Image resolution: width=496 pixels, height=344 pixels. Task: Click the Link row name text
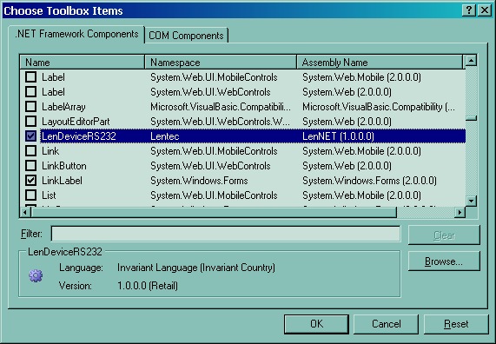(x=50, y=151)
